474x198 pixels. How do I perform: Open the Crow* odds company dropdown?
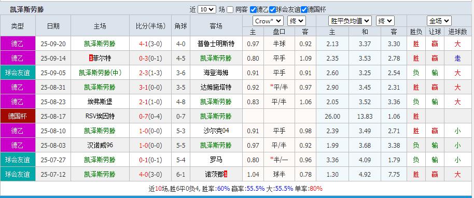(x=268, y=21)
